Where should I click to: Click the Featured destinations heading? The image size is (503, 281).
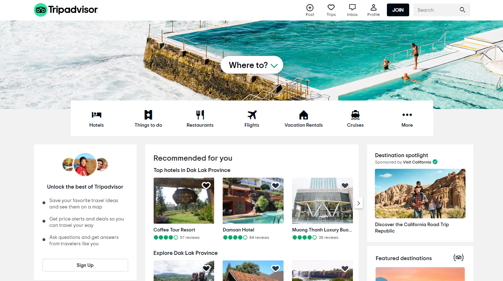click(404, 258)
